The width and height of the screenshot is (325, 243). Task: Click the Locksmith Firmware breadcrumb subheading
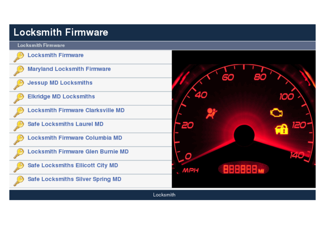41,45
